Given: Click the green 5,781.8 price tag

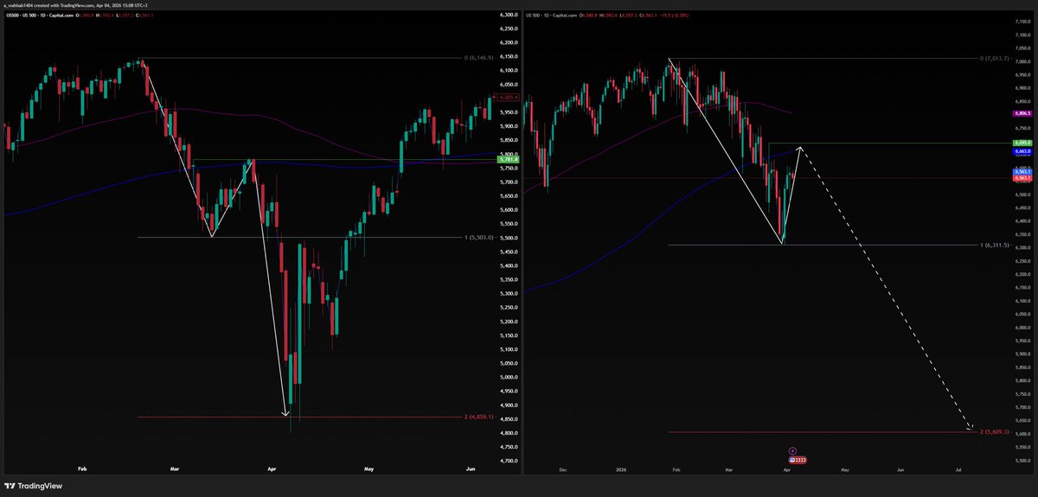Looking at the screenshot, I should coord(508,160).
